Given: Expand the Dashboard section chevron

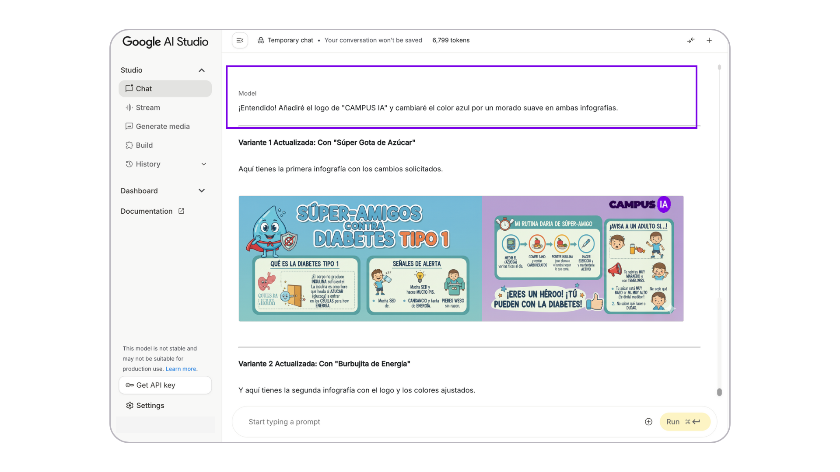Looking at the screenshot, I should pos(202,191).
